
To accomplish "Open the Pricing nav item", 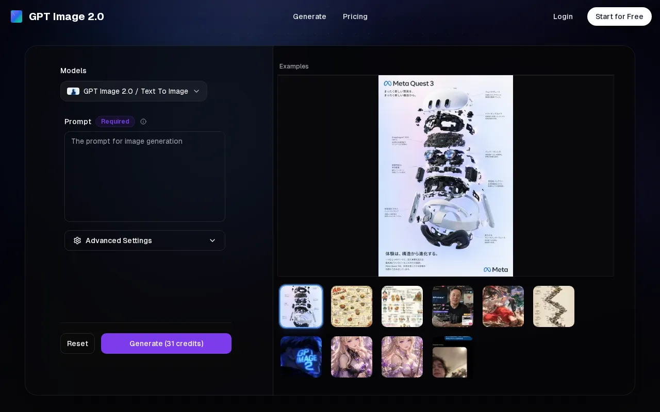I will [x=355, y=16].
